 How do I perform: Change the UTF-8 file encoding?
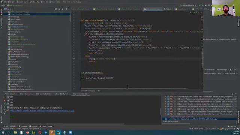coord(201,129)
